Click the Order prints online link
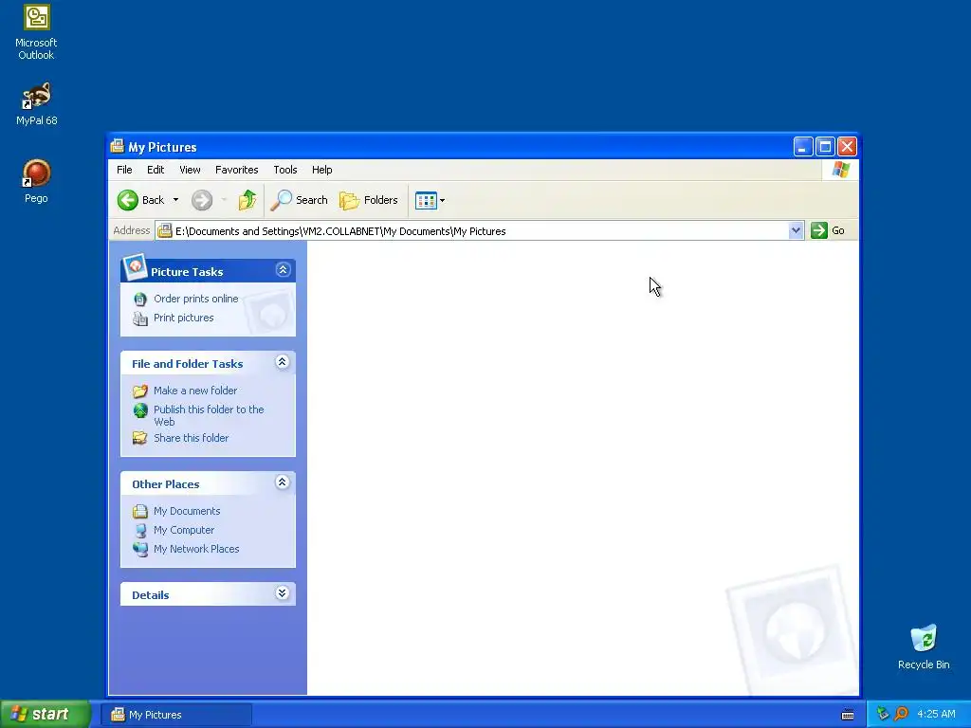 pyautogui.click(x=195, y=299)
